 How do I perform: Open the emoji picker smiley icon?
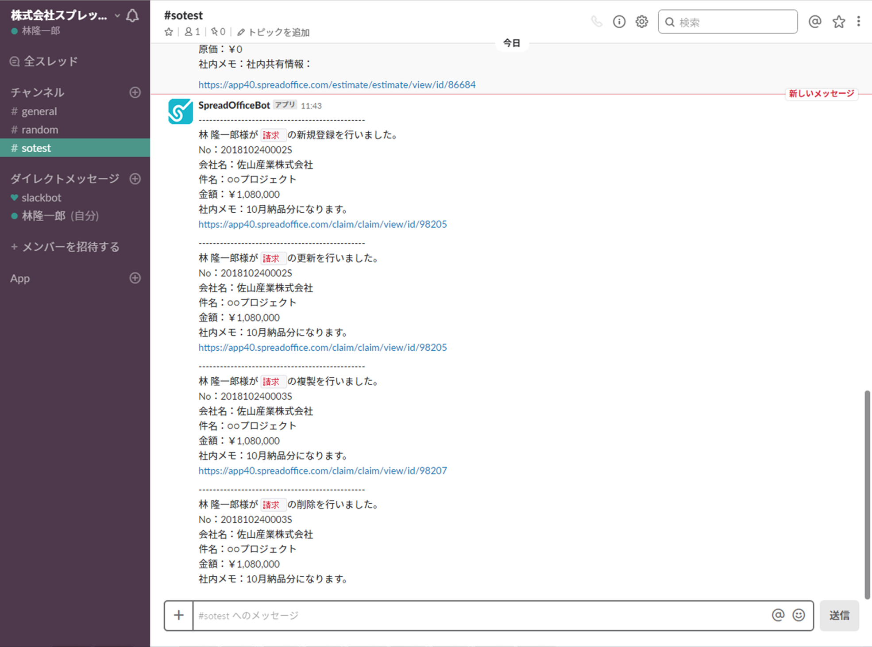[x=799, y=615]
